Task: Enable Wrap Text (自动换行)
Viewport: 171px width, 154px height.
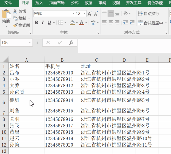Action: pyautogui.click(x=149, y=14)
